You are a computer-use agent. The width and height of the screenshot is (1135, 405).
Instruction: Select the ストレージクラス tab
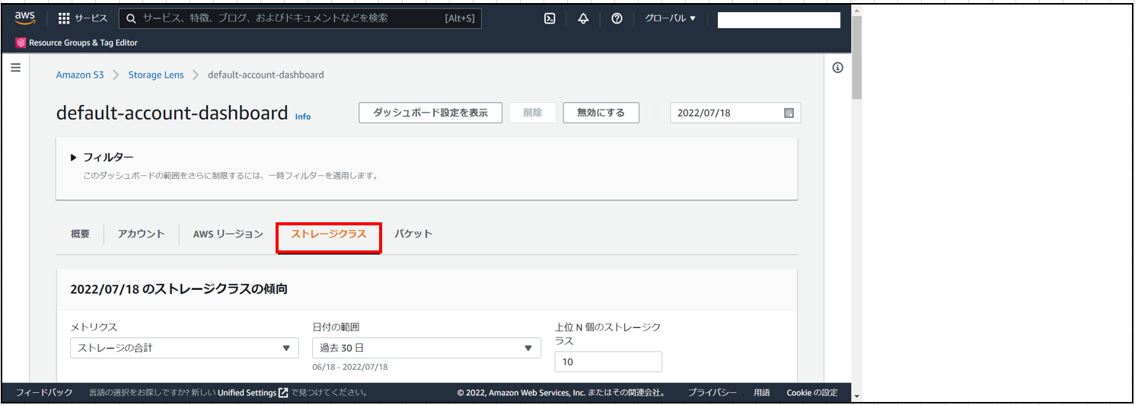tap(329, 234)
